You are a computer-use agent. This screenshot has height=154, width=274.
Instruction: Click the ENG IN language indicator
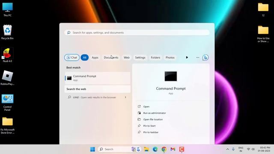(241, 149)
